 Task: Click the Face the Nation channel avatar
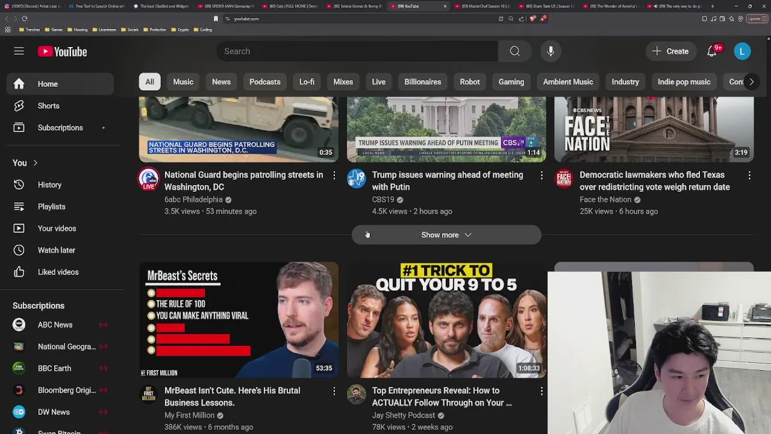pyautogui.click(x=564, y=179)
